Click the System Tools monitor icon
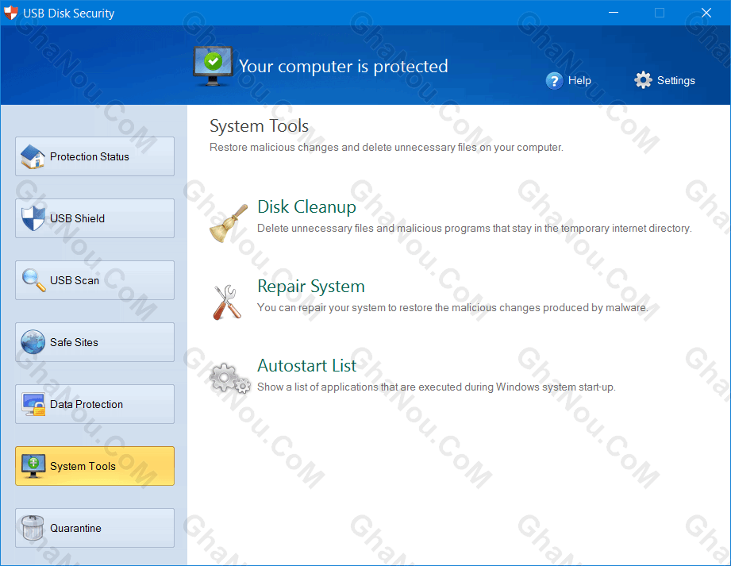Viewport: 731px width, 566px height. point(33,466)
